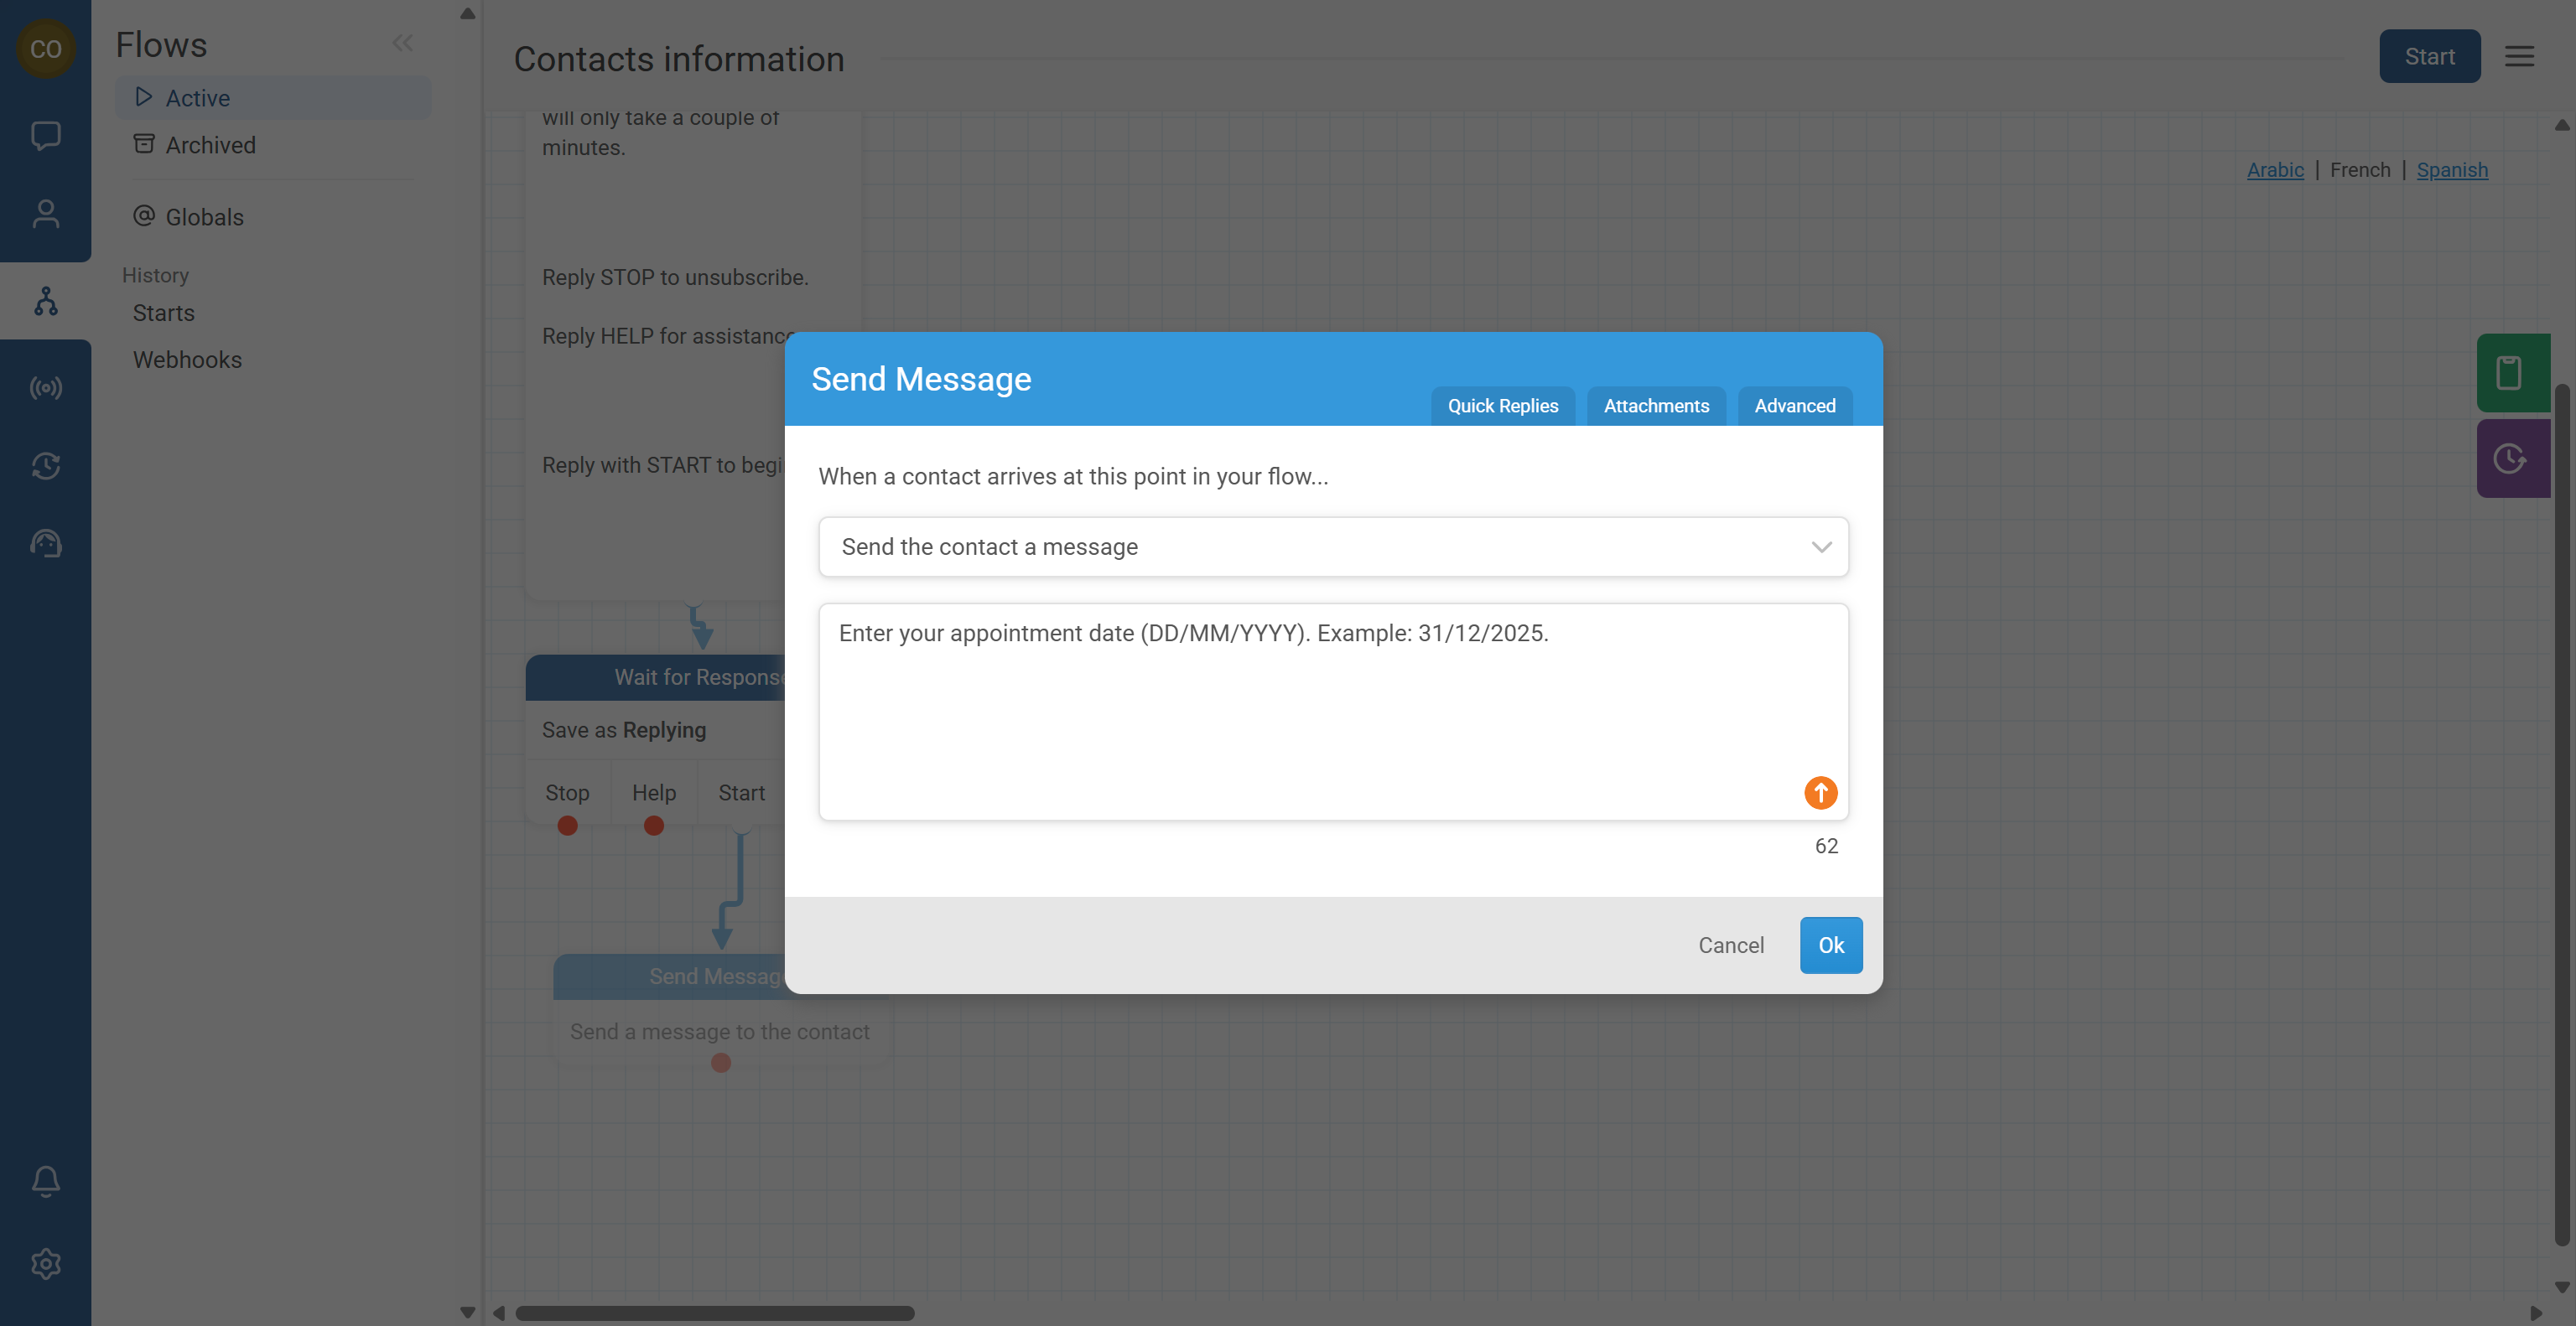The height and width of the screenshot is (1326, 2576).
Task: Open the channels broadcast icon in sidebar
Action: (x=45, y=388)
